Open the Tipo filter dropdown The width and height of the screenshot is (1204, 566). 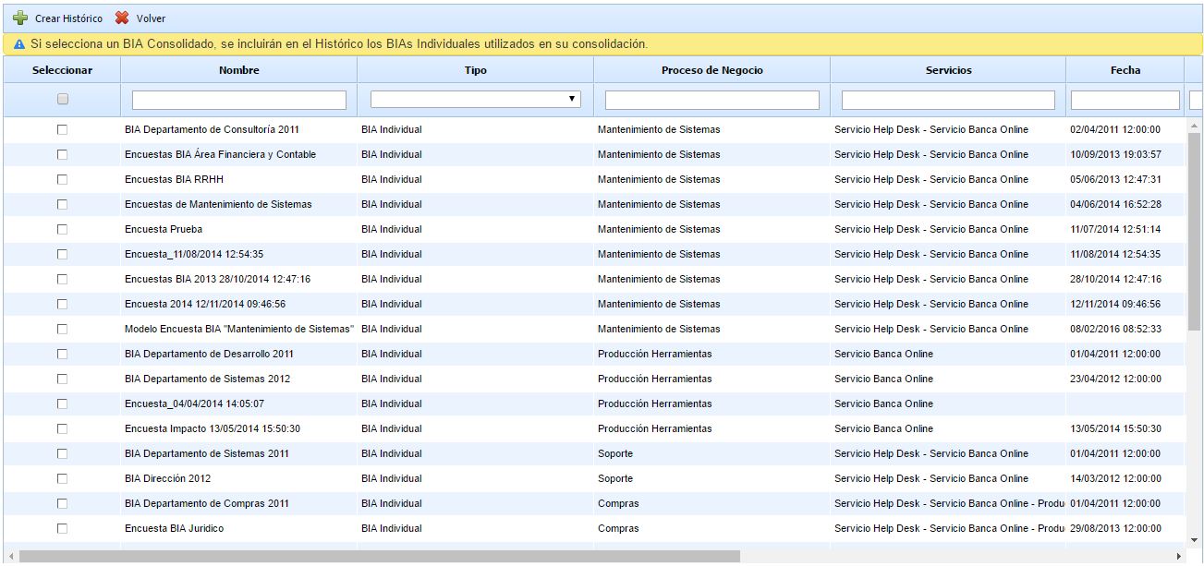[475, 99]
